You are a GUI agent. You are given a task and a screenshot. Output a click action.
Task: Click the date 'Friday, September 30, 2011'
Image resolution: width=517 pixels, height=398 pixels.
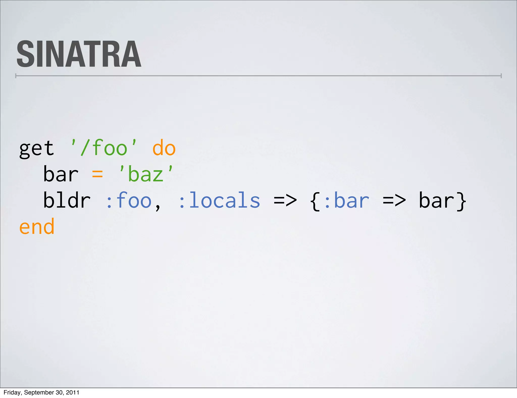[x=41, y=392]
